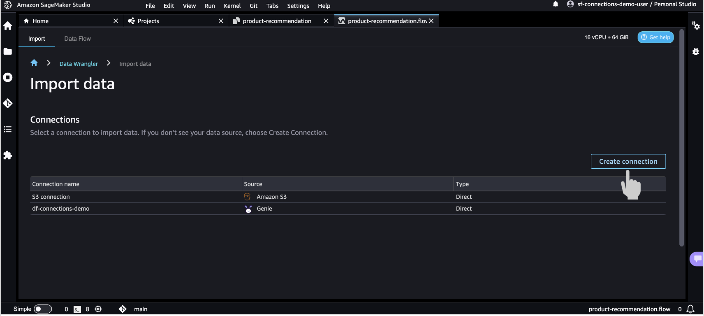The image size is (704, 316).
Task: Click the 16 vCPU + 64 GiB instance label
Action: pos(607,37)
